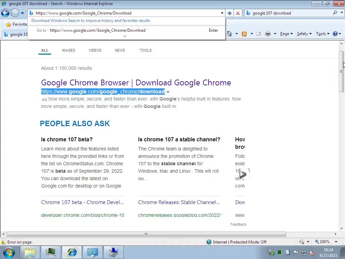Click the muted volume speaker tray icon
The image size is (345, 259).
pos(312,253)
